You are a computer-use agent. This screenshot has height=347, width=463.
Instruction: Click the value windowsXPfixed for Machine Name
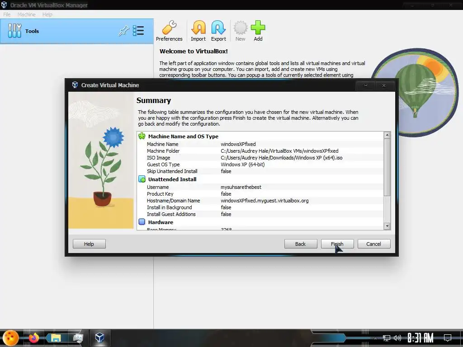pos(238,144)
